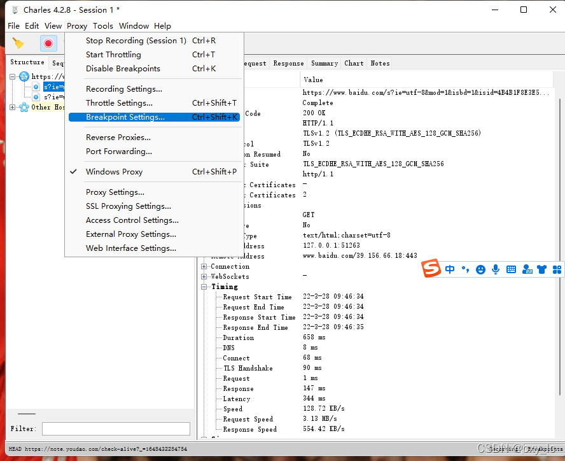
Task: Choose Disable Breakpoints
Action: pos(154,69)
